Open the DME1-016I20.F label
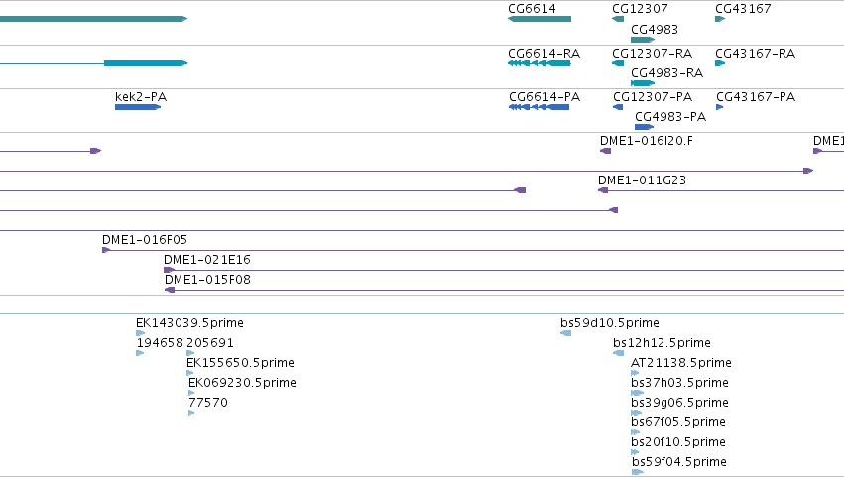 point(647,141)
